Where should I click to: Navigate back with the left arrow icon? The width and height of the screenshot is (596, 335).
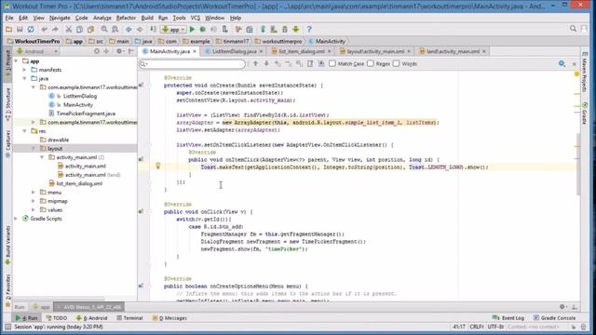click(129, 29)
